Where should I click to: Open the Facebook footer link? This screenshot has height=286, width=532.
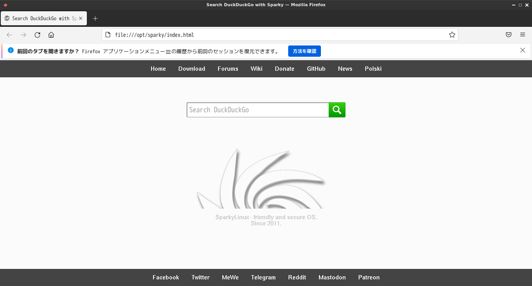[166, 277]
